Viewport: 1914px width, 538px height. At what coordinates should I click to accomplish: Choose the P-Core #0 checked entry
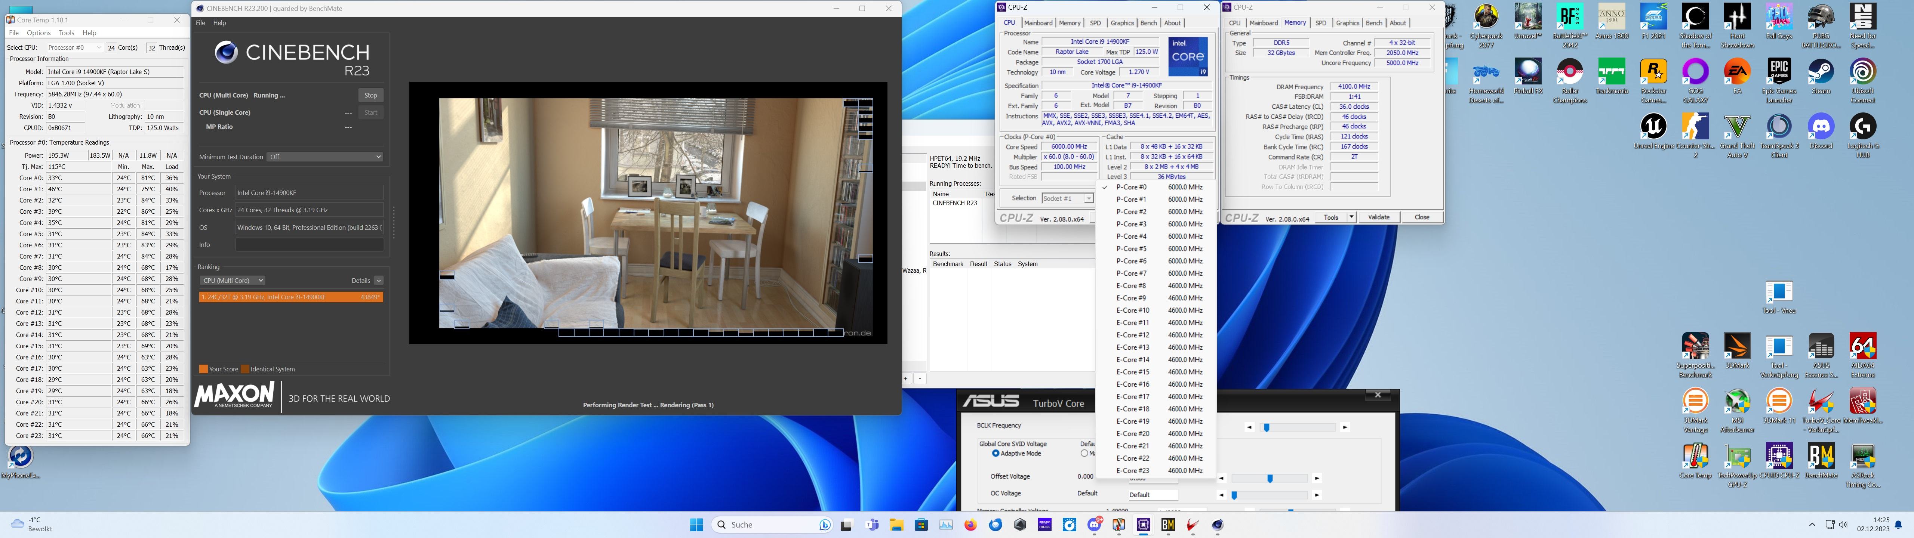[x=1156, y=187]
